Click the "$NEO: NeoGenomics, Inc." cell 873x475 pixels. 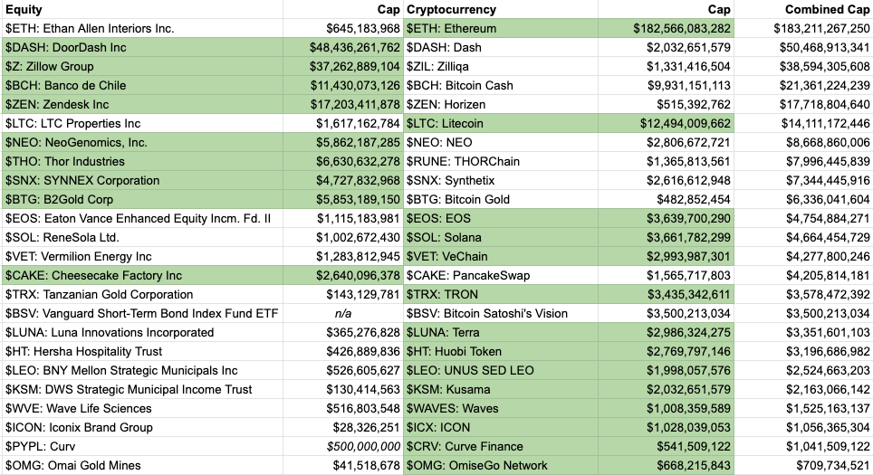(142, 142)
